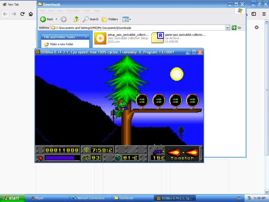This screenshot has width=269, height=202.
Task: Collapse File and Folder Tasks panel
Action: tap(86, 37)
